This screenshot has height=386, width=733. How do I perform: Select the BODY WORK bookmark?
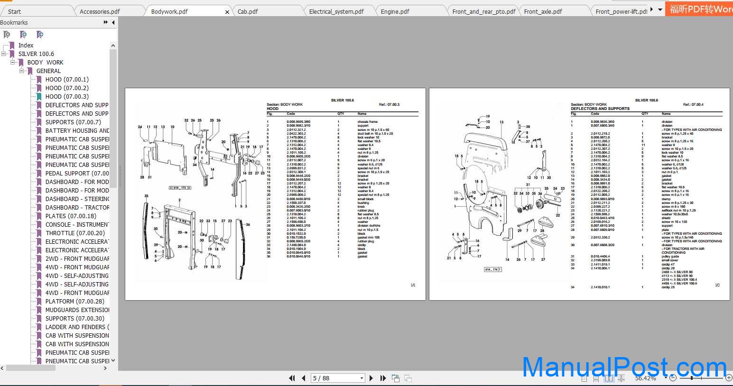point(45,63)
